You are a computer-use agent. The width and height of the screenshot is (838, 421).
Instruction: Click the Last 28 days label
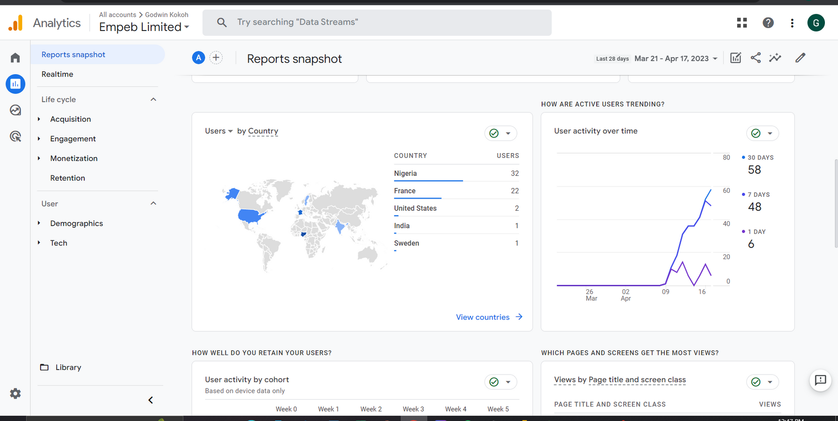[612, 59]
